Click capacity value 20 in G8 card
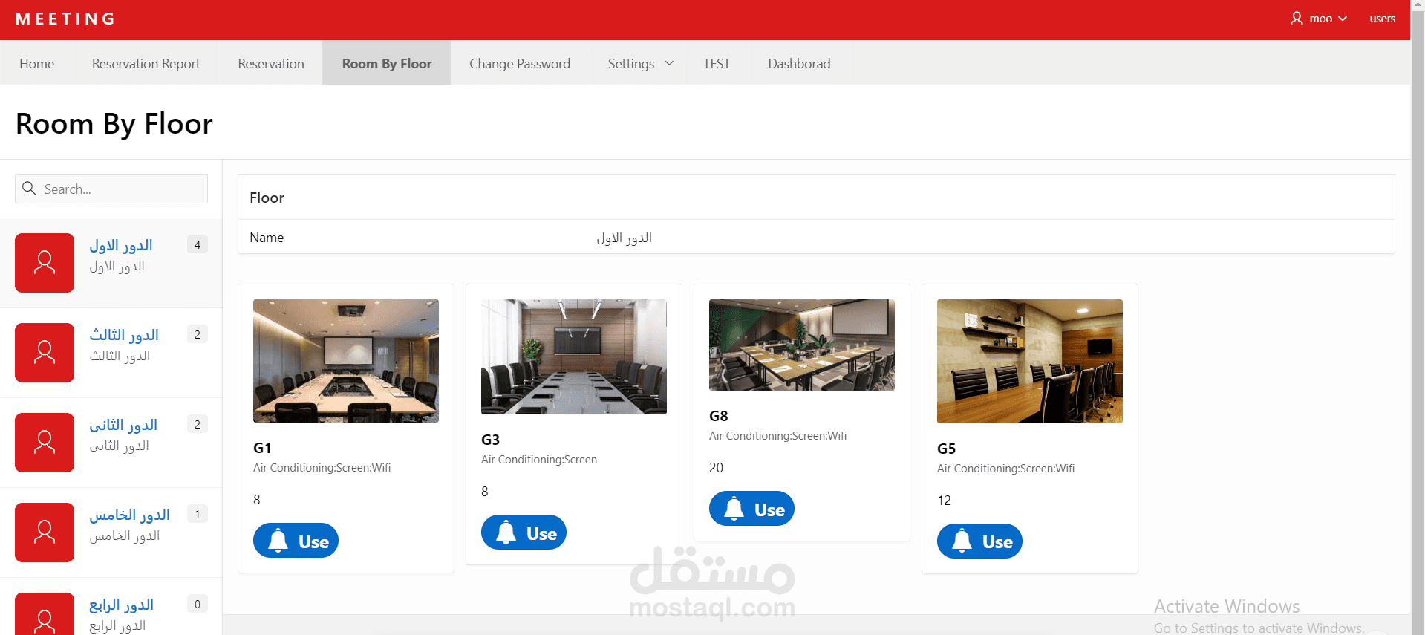This screenshot has height=635, width=1425. pyautogui.click(x=716, y=468)
